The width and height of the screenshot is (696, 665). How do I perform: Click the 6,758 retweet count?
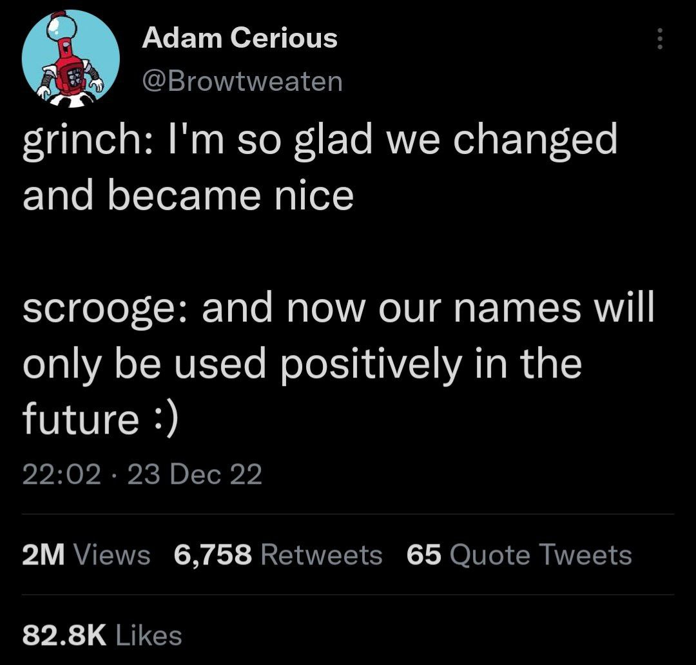coord(213,555)
